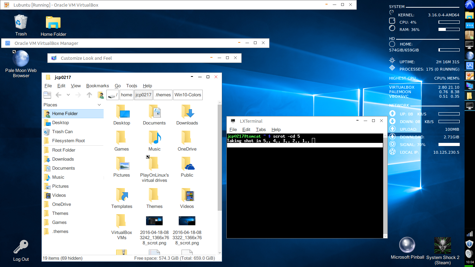Click the 'home' path button

(x=127, y=95)
